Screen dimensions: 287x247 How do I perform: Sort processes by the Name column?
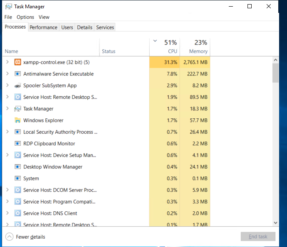[51, 47]
